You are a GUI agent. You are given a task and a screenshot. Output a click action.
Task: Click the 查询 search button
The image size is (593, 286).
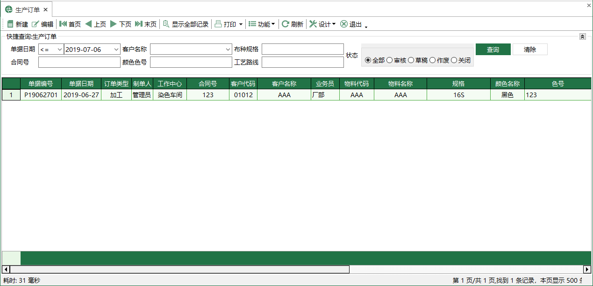click(493, 50)
